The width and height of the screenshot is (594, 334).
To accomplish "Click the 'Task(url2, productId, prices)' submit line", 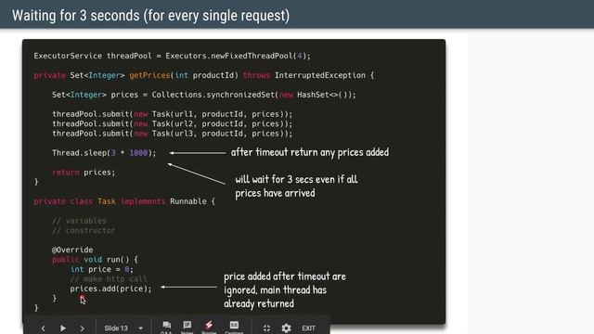I will pyautogui.click(x=172, y=123).
